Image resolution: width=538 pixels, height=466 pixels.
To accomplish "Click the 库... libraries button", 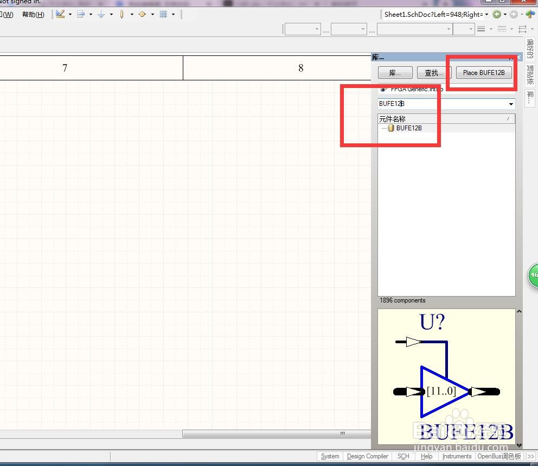I will (395, 73).
